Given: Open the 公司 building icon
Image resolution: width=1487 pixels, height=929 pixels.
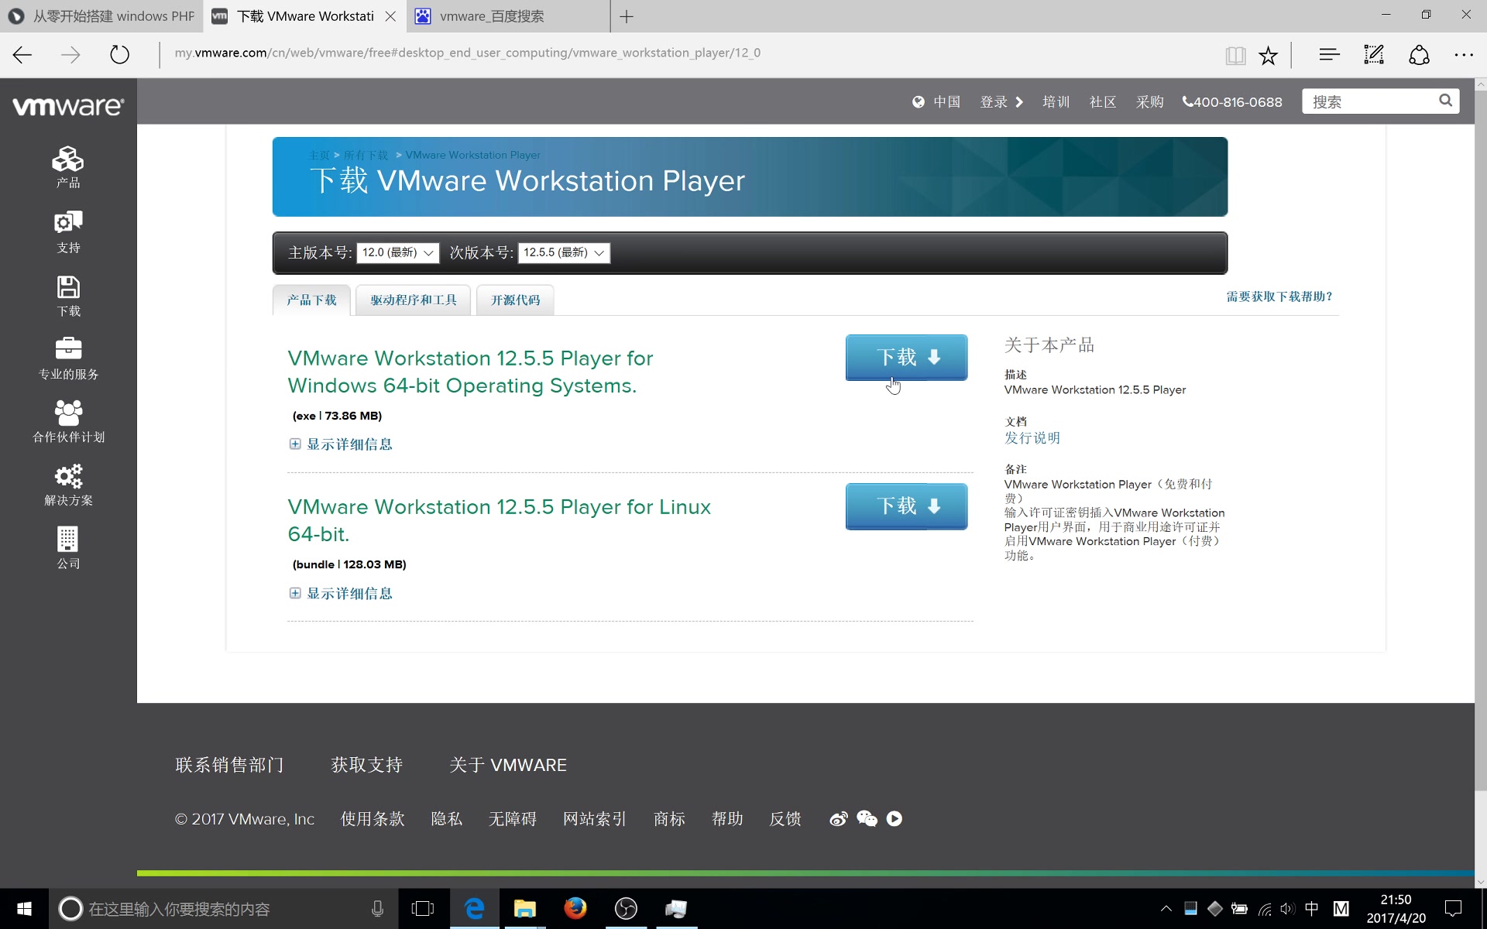Looking at the screenshot, I should 68,540.
